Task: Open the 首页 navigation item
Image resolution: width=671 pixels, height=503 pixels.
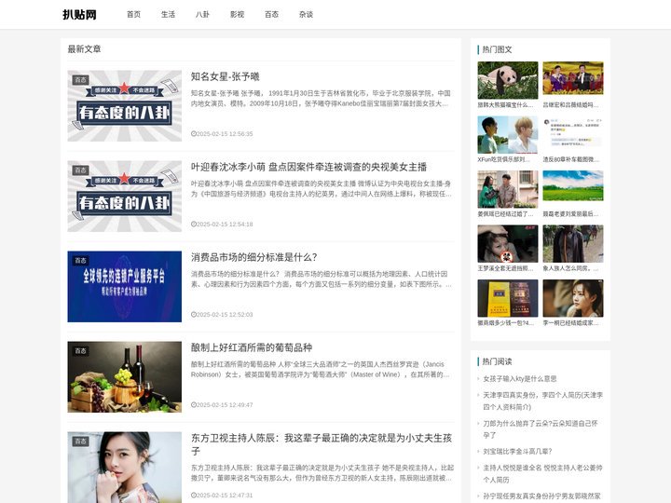Action: point(133,15)
